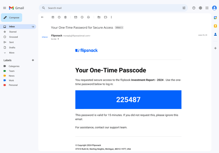
Task: Click the flipsnack logo in email body
Action: coord(86,51)
